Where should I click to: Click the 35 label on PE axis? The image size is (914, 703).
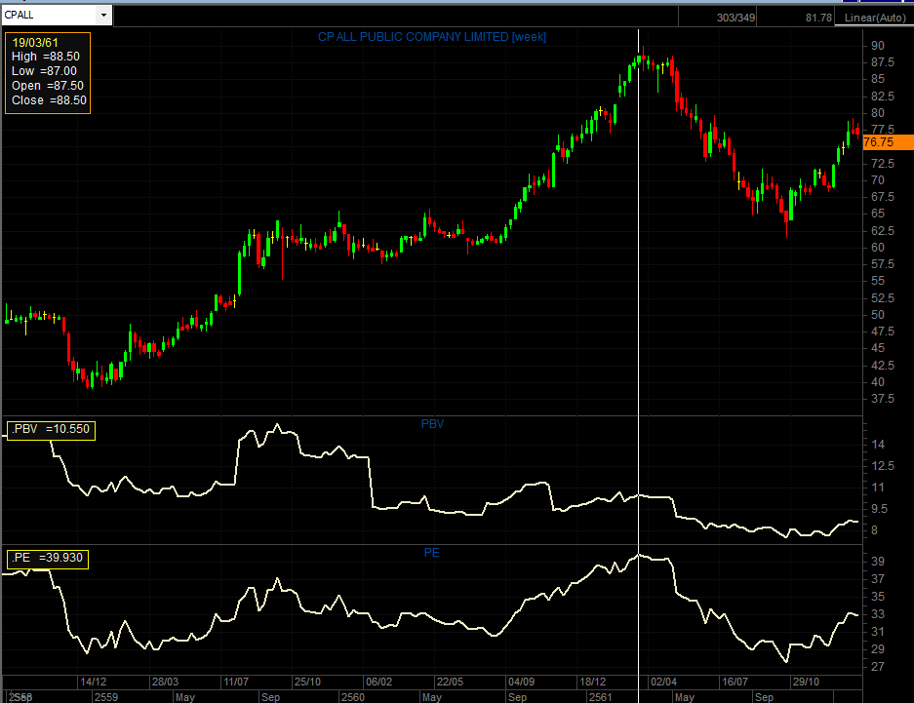click(x=878, y=597)
